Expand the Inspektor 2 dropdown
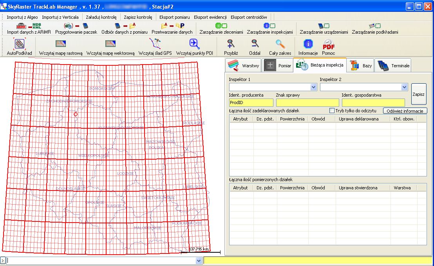434x266 pixels. point(404,87)
